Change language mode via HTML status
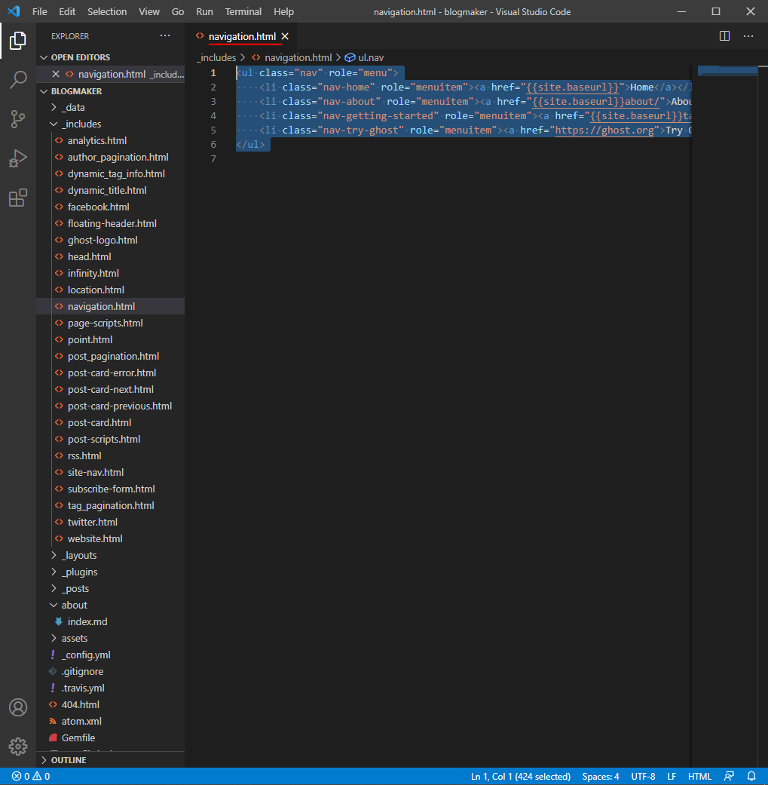Image resolution: width=768 pixels, height=785 pixels. (x=699, y=777)
